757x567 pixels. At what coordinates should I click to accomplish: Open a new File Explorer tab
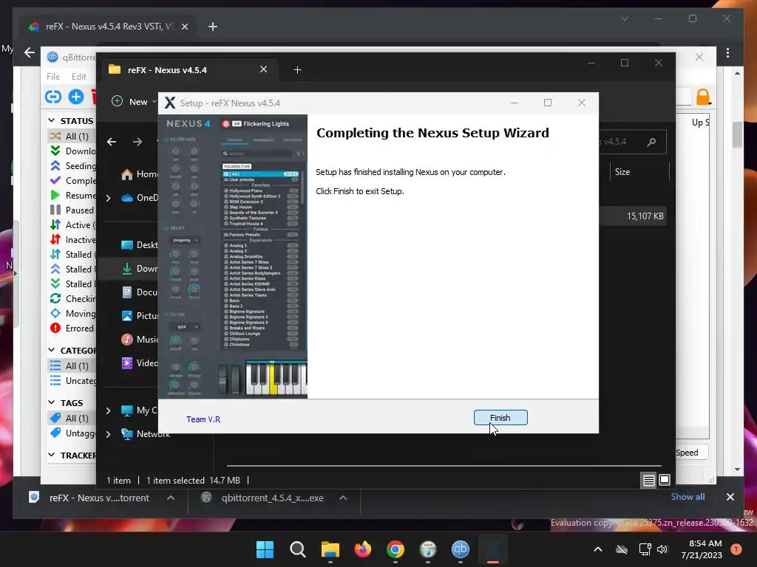(x=297, y=70)
